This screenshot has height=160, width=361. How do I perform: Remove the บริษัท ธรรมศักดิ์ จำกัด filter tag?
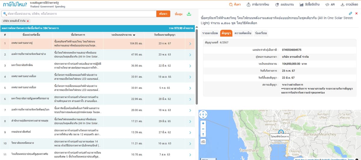pyautogui.click(x=28, y=21)
